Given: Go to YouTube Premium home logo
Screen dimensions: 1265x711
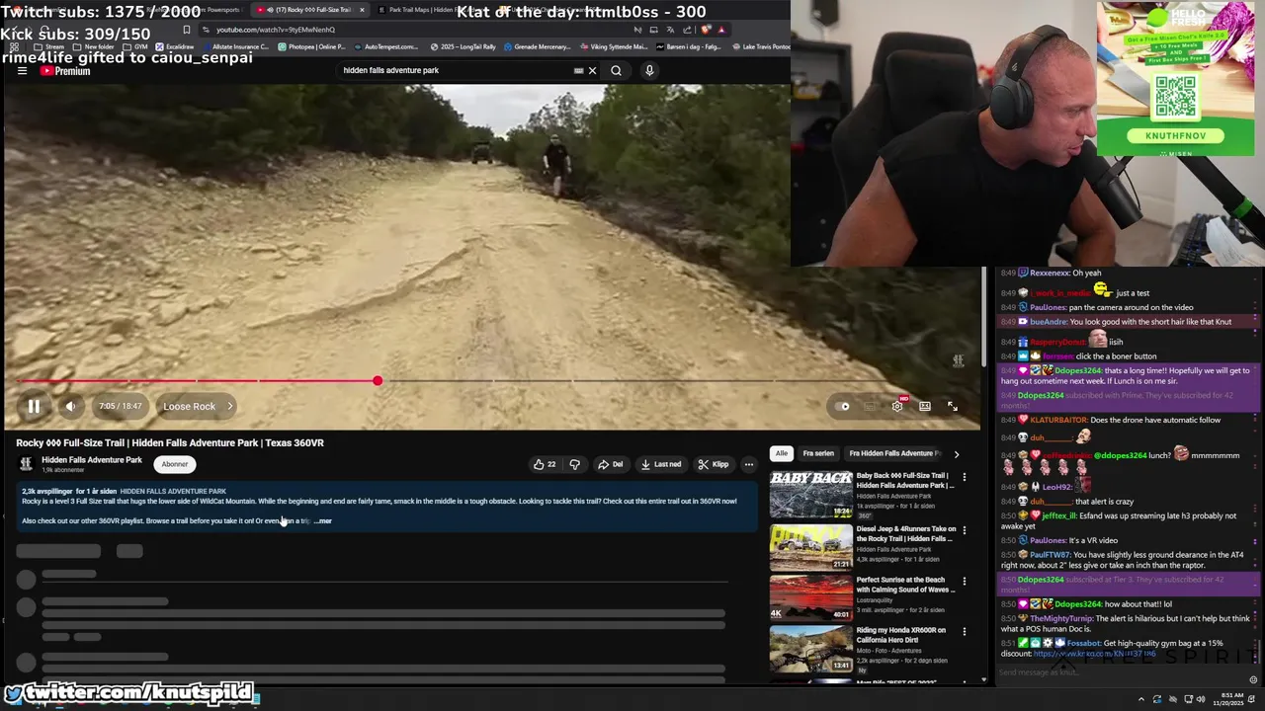Looking at the screenshot, I should click(x=65, y=71).
